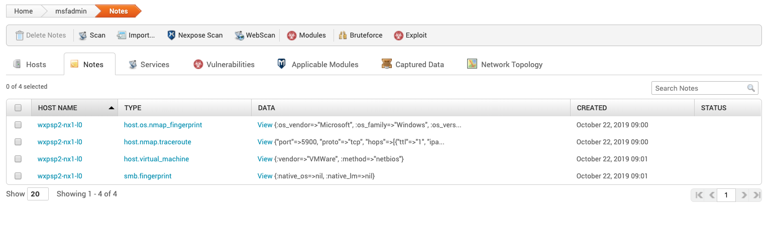The height and width of the screenshot is (228, 770).
Task: Select the smb.fingerprint row checkbox
Action: [x=19, y=176]
